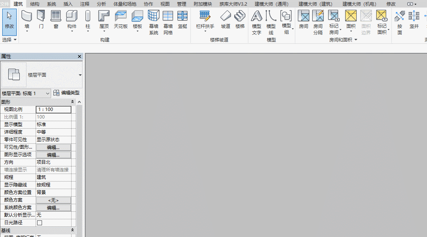Click the properties panel scrollbar up arrow
Screen dimensions: 427x237
(x=79, y=102)
